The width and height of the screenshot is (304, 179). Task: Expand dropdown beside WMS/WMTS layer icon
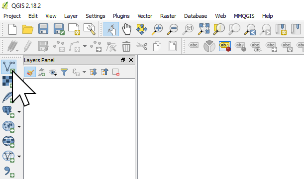click(x=19, y=127)
